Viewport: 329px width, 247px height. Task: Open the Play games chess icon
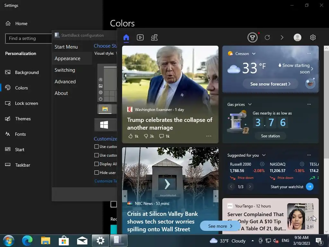pos(154,38)
